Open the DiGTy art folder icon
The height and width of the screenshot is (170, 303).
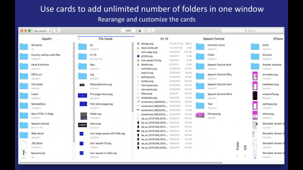pyautogui.click(x=24, y=76)
